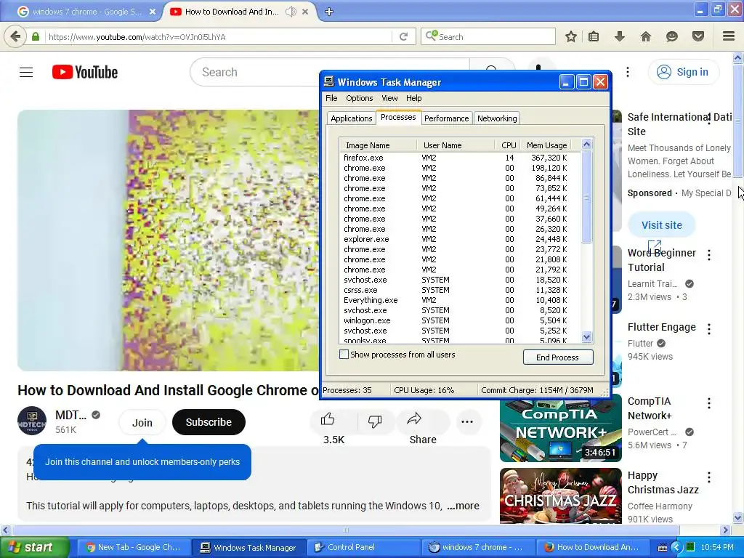Select the firefox.exe process row

coord(460,158)
